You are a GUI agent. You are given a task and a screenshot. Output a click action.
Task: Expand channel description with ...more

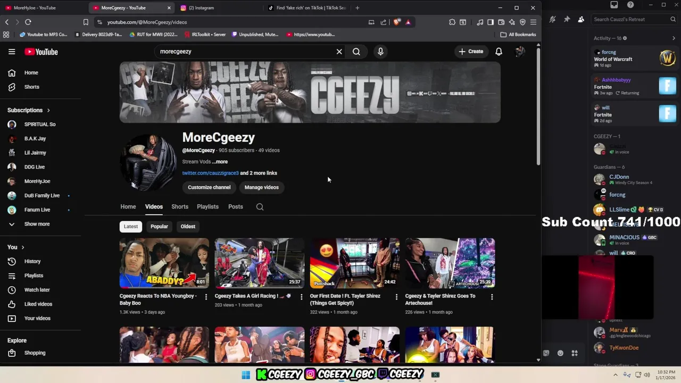pos(220,162)
